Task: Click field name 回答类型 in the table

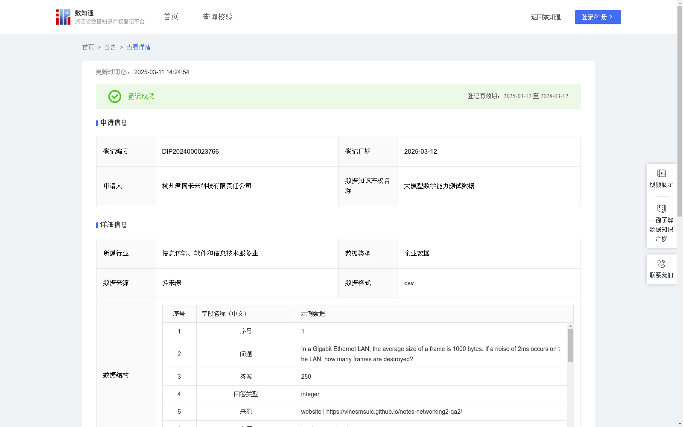Action: click(x=246, y=394)
